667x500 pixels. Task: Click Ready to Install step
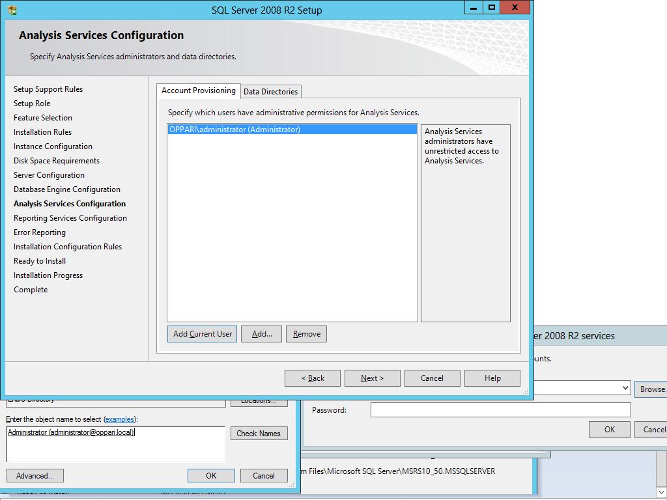(x=40, y=261)
